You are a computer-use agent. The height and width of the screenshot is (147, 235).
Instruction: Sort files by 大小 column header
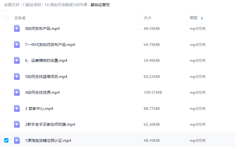pos(147,18)
